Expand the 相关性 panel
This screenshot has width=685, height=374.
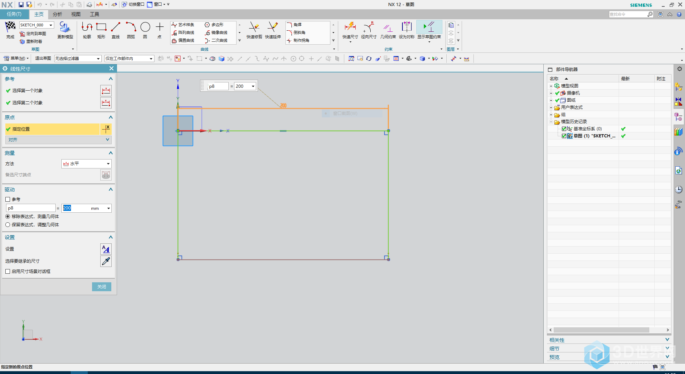pyautogui.click(x=667, y=340)
